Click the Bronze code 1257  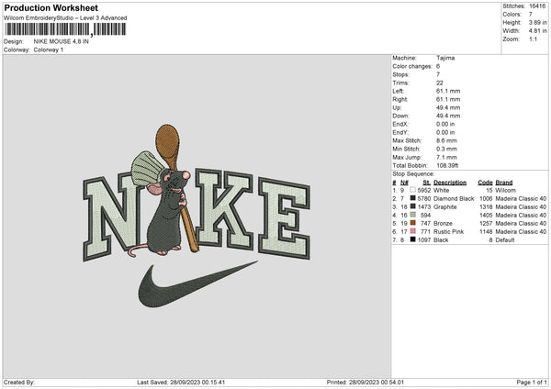(x=486, y=224)
